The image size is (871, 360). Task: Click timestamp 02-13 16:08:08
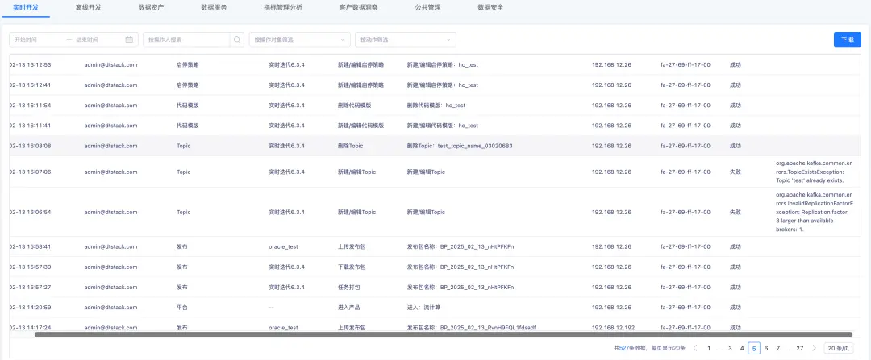[x=31, y=146]
